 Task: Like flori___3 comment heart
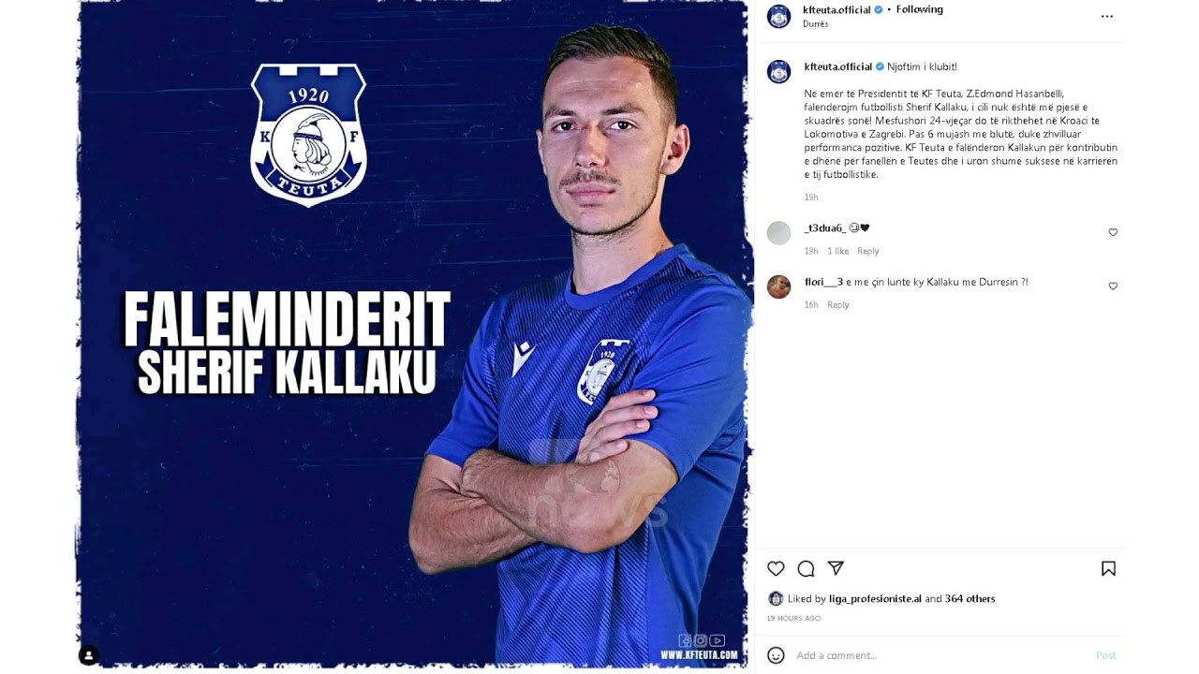tap(1113, 286)
